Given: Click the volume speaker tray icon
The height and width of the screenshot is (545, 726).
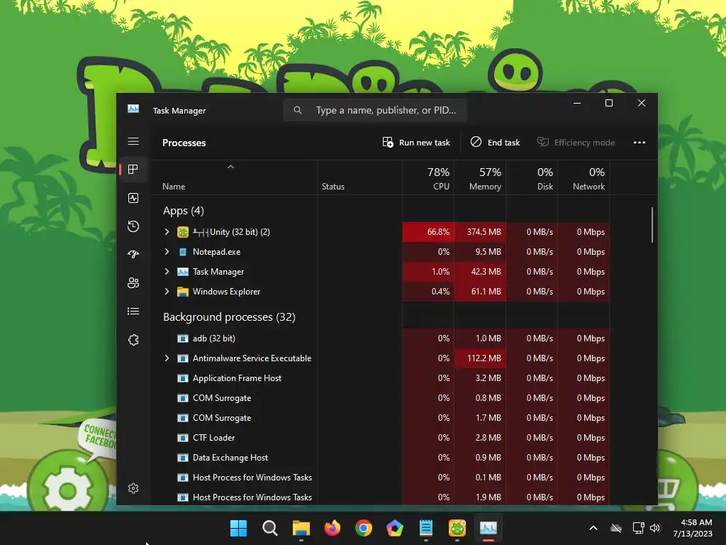Looking at the screenshot, I should tap(655, 528).
